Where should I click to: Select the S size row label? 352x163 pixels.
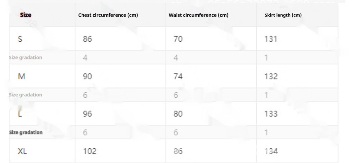tap(20, 39)
